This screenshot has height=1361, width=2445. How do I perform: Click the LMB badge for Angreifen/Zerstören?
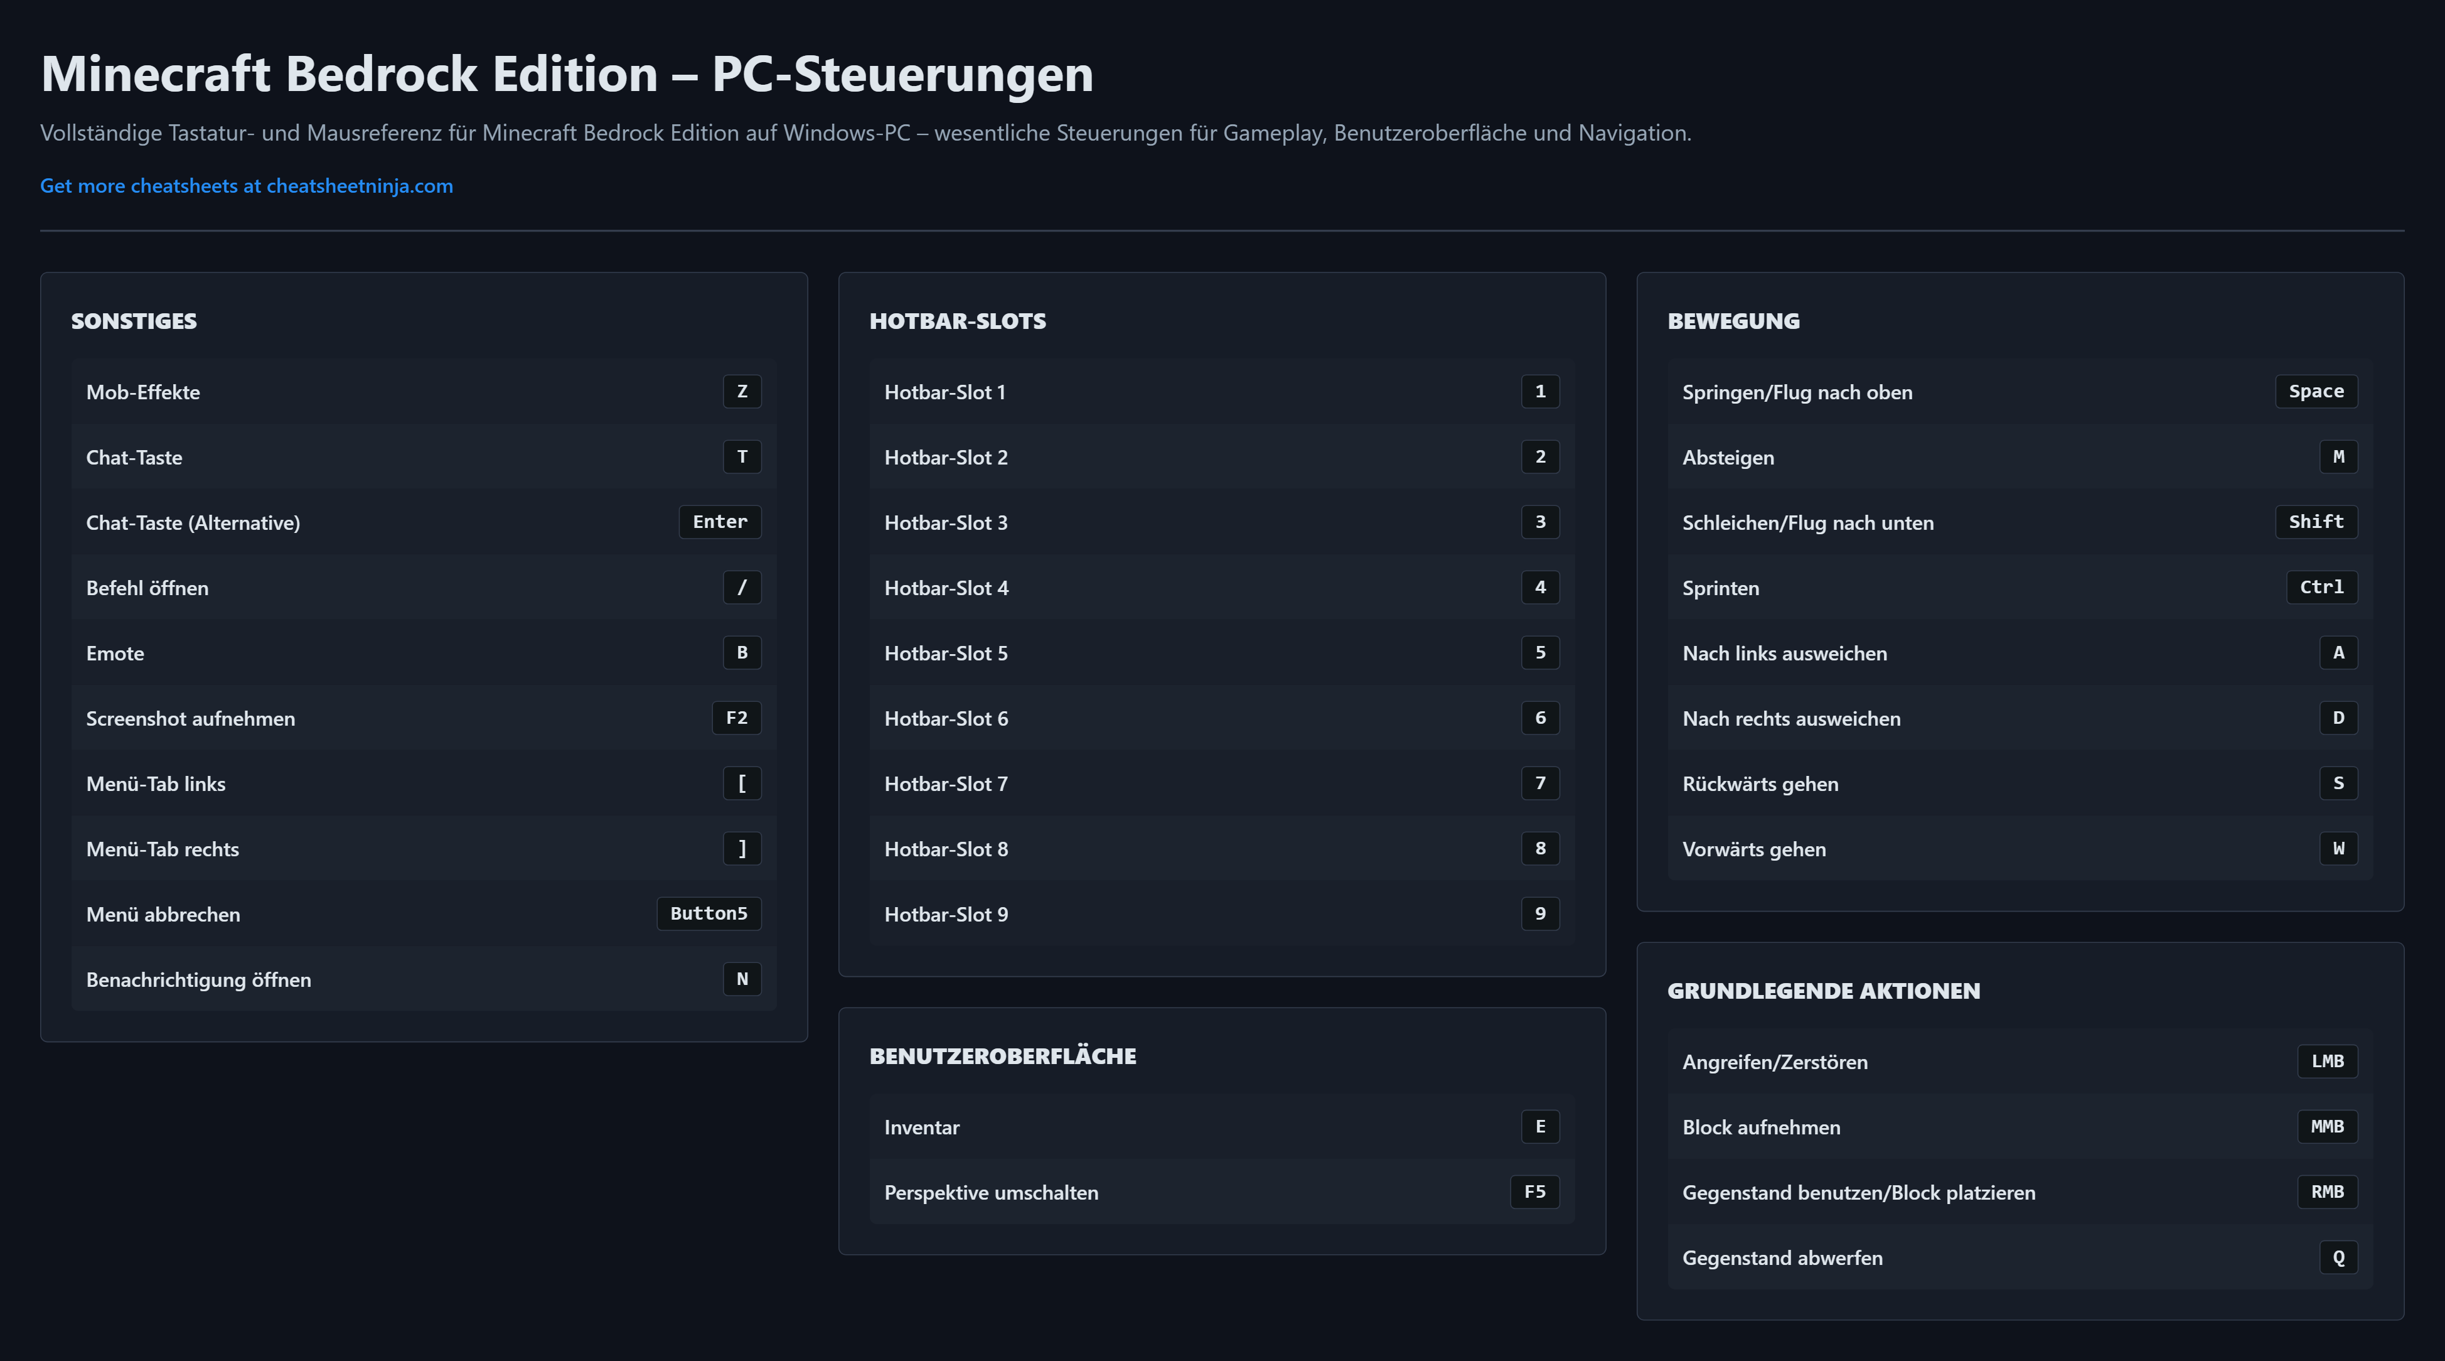point(2326,1061)
